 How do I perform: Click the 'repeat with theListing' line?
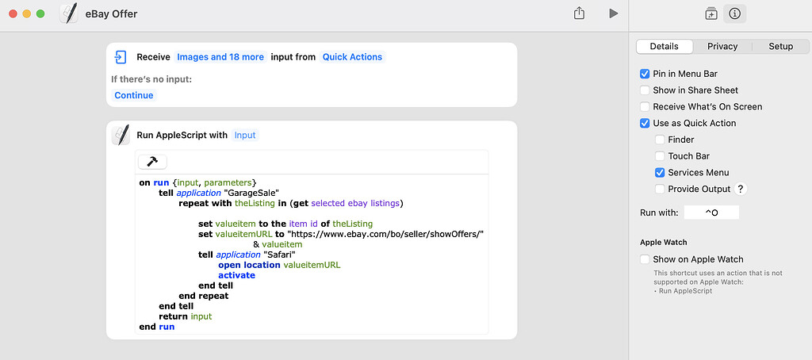[290, 204]
